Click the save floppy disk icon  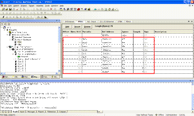[10, 9]
